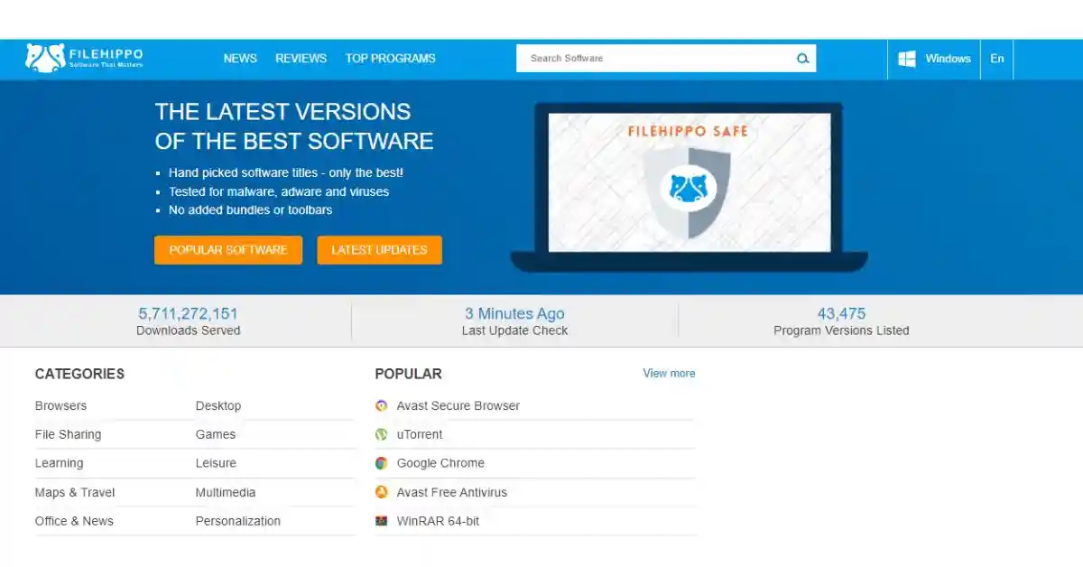Go to Top Programs
1083x567 pixels.
click(390, 59)
